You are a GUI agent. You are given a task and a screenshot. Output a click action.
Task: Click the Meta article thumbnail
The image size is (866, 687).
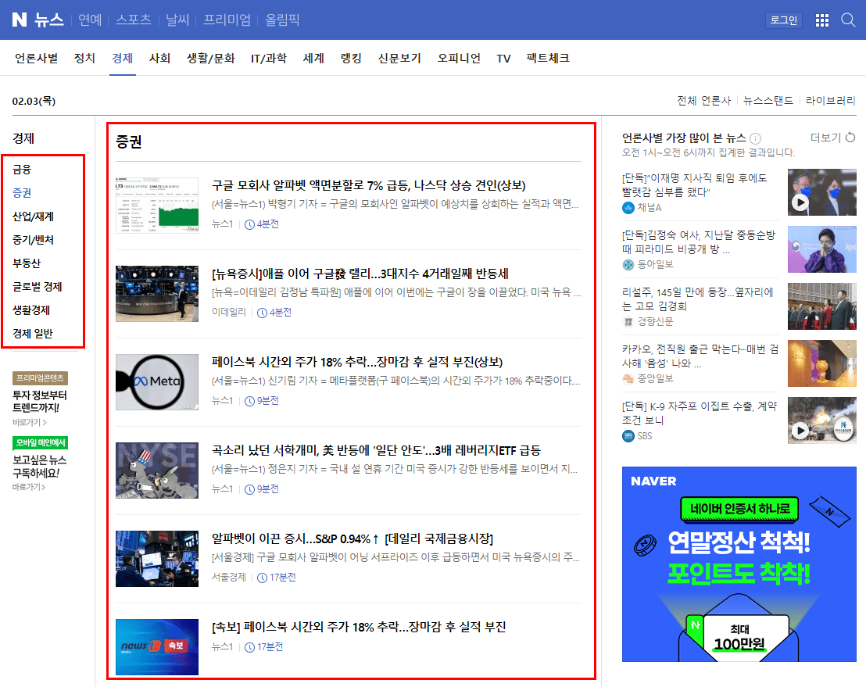tap(155, 382)
